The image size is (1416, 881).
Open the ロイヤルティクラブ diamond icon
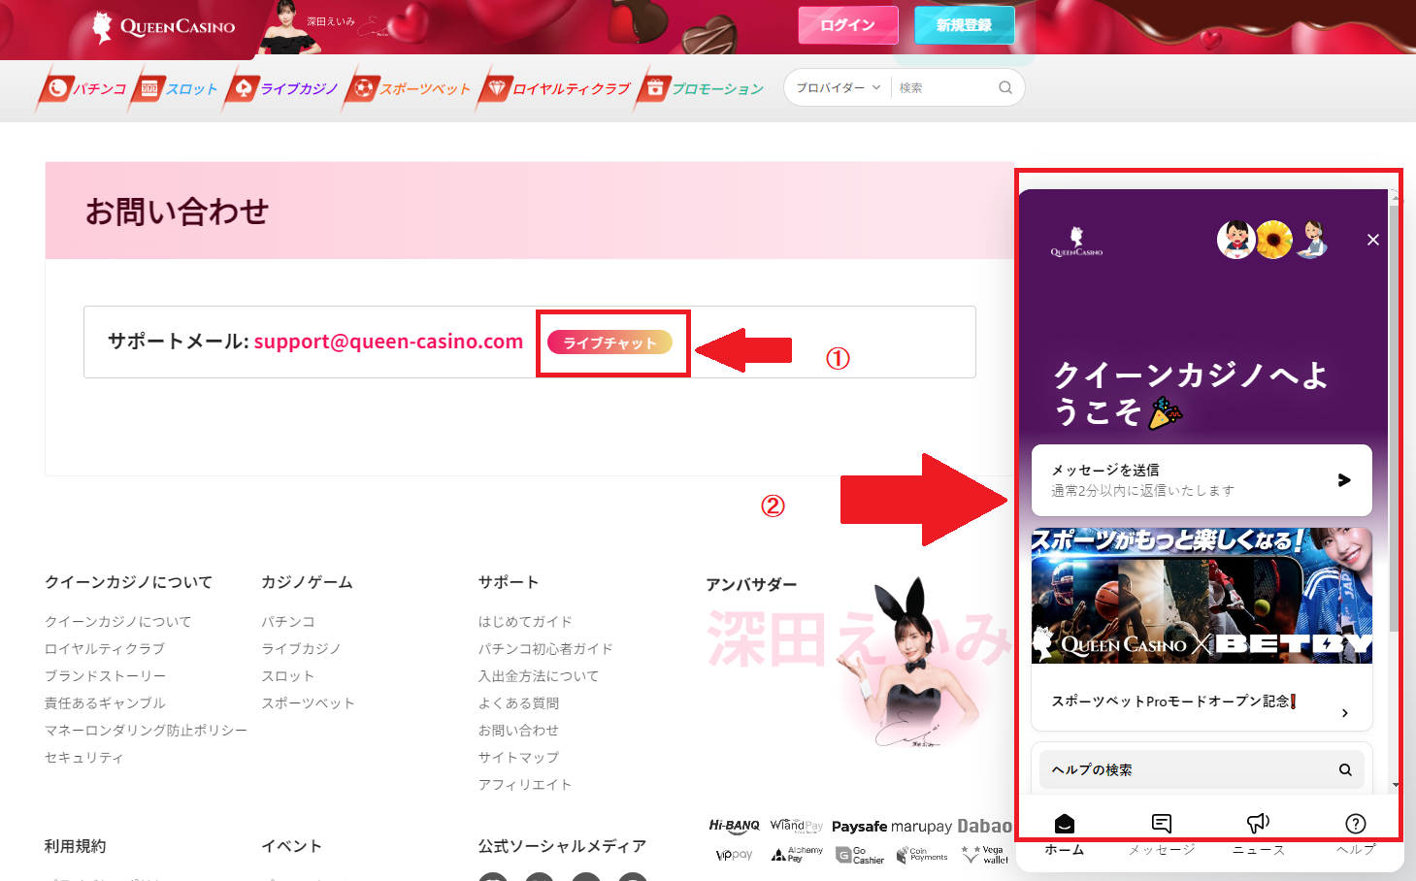pos(496,88)
